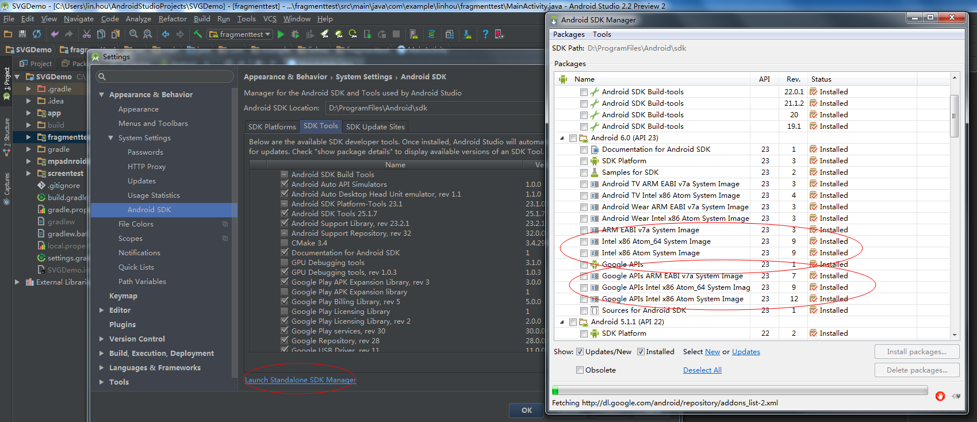Collapse Appearance & Behavior settings section
Screen dimensions: 977x422
pos(102,95)
